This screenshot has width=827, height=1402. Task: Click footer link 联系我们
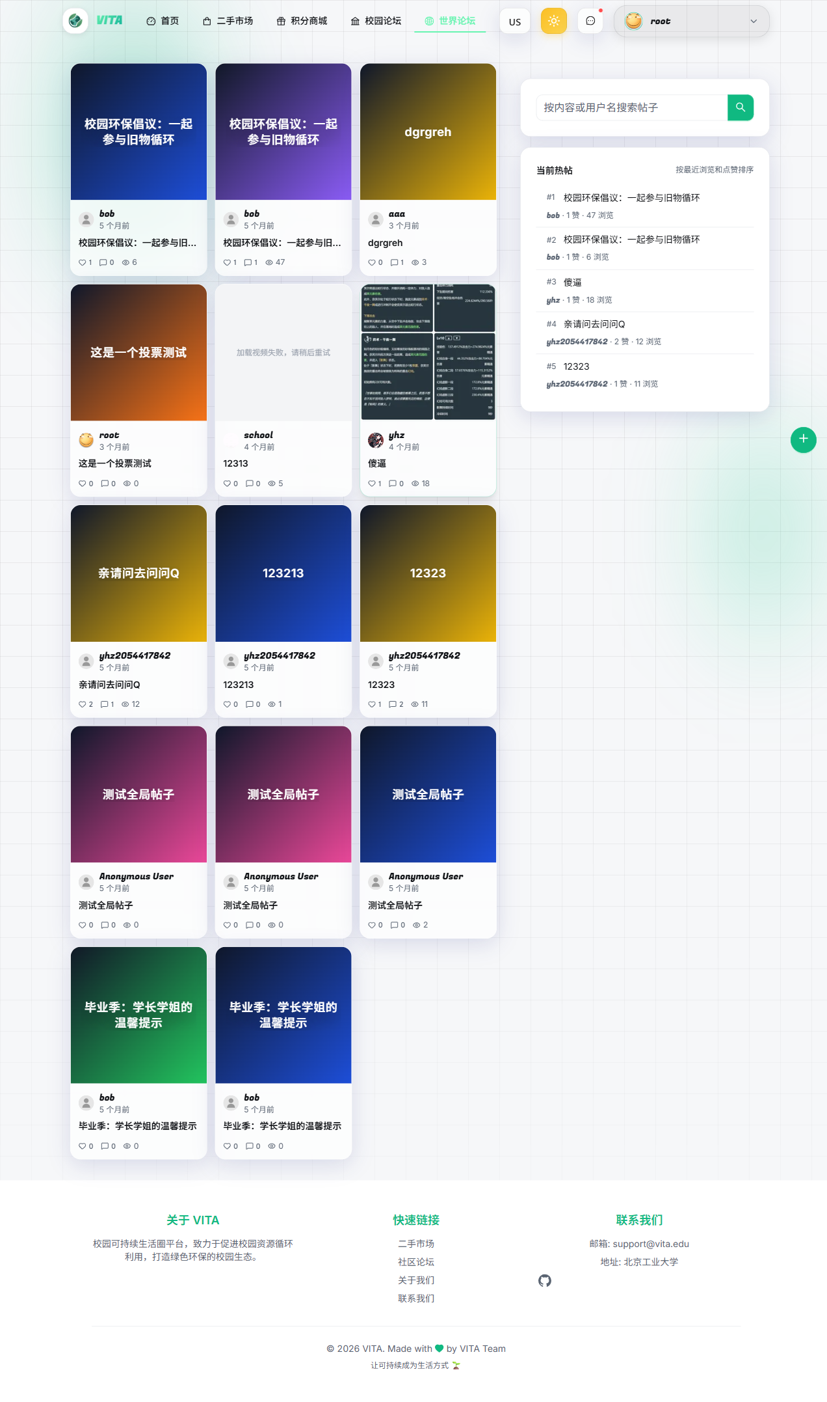coord(416,1299)
